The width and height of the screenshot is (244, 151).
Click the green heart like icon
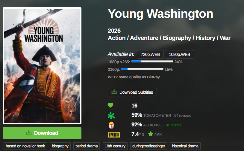pos(110,105)
